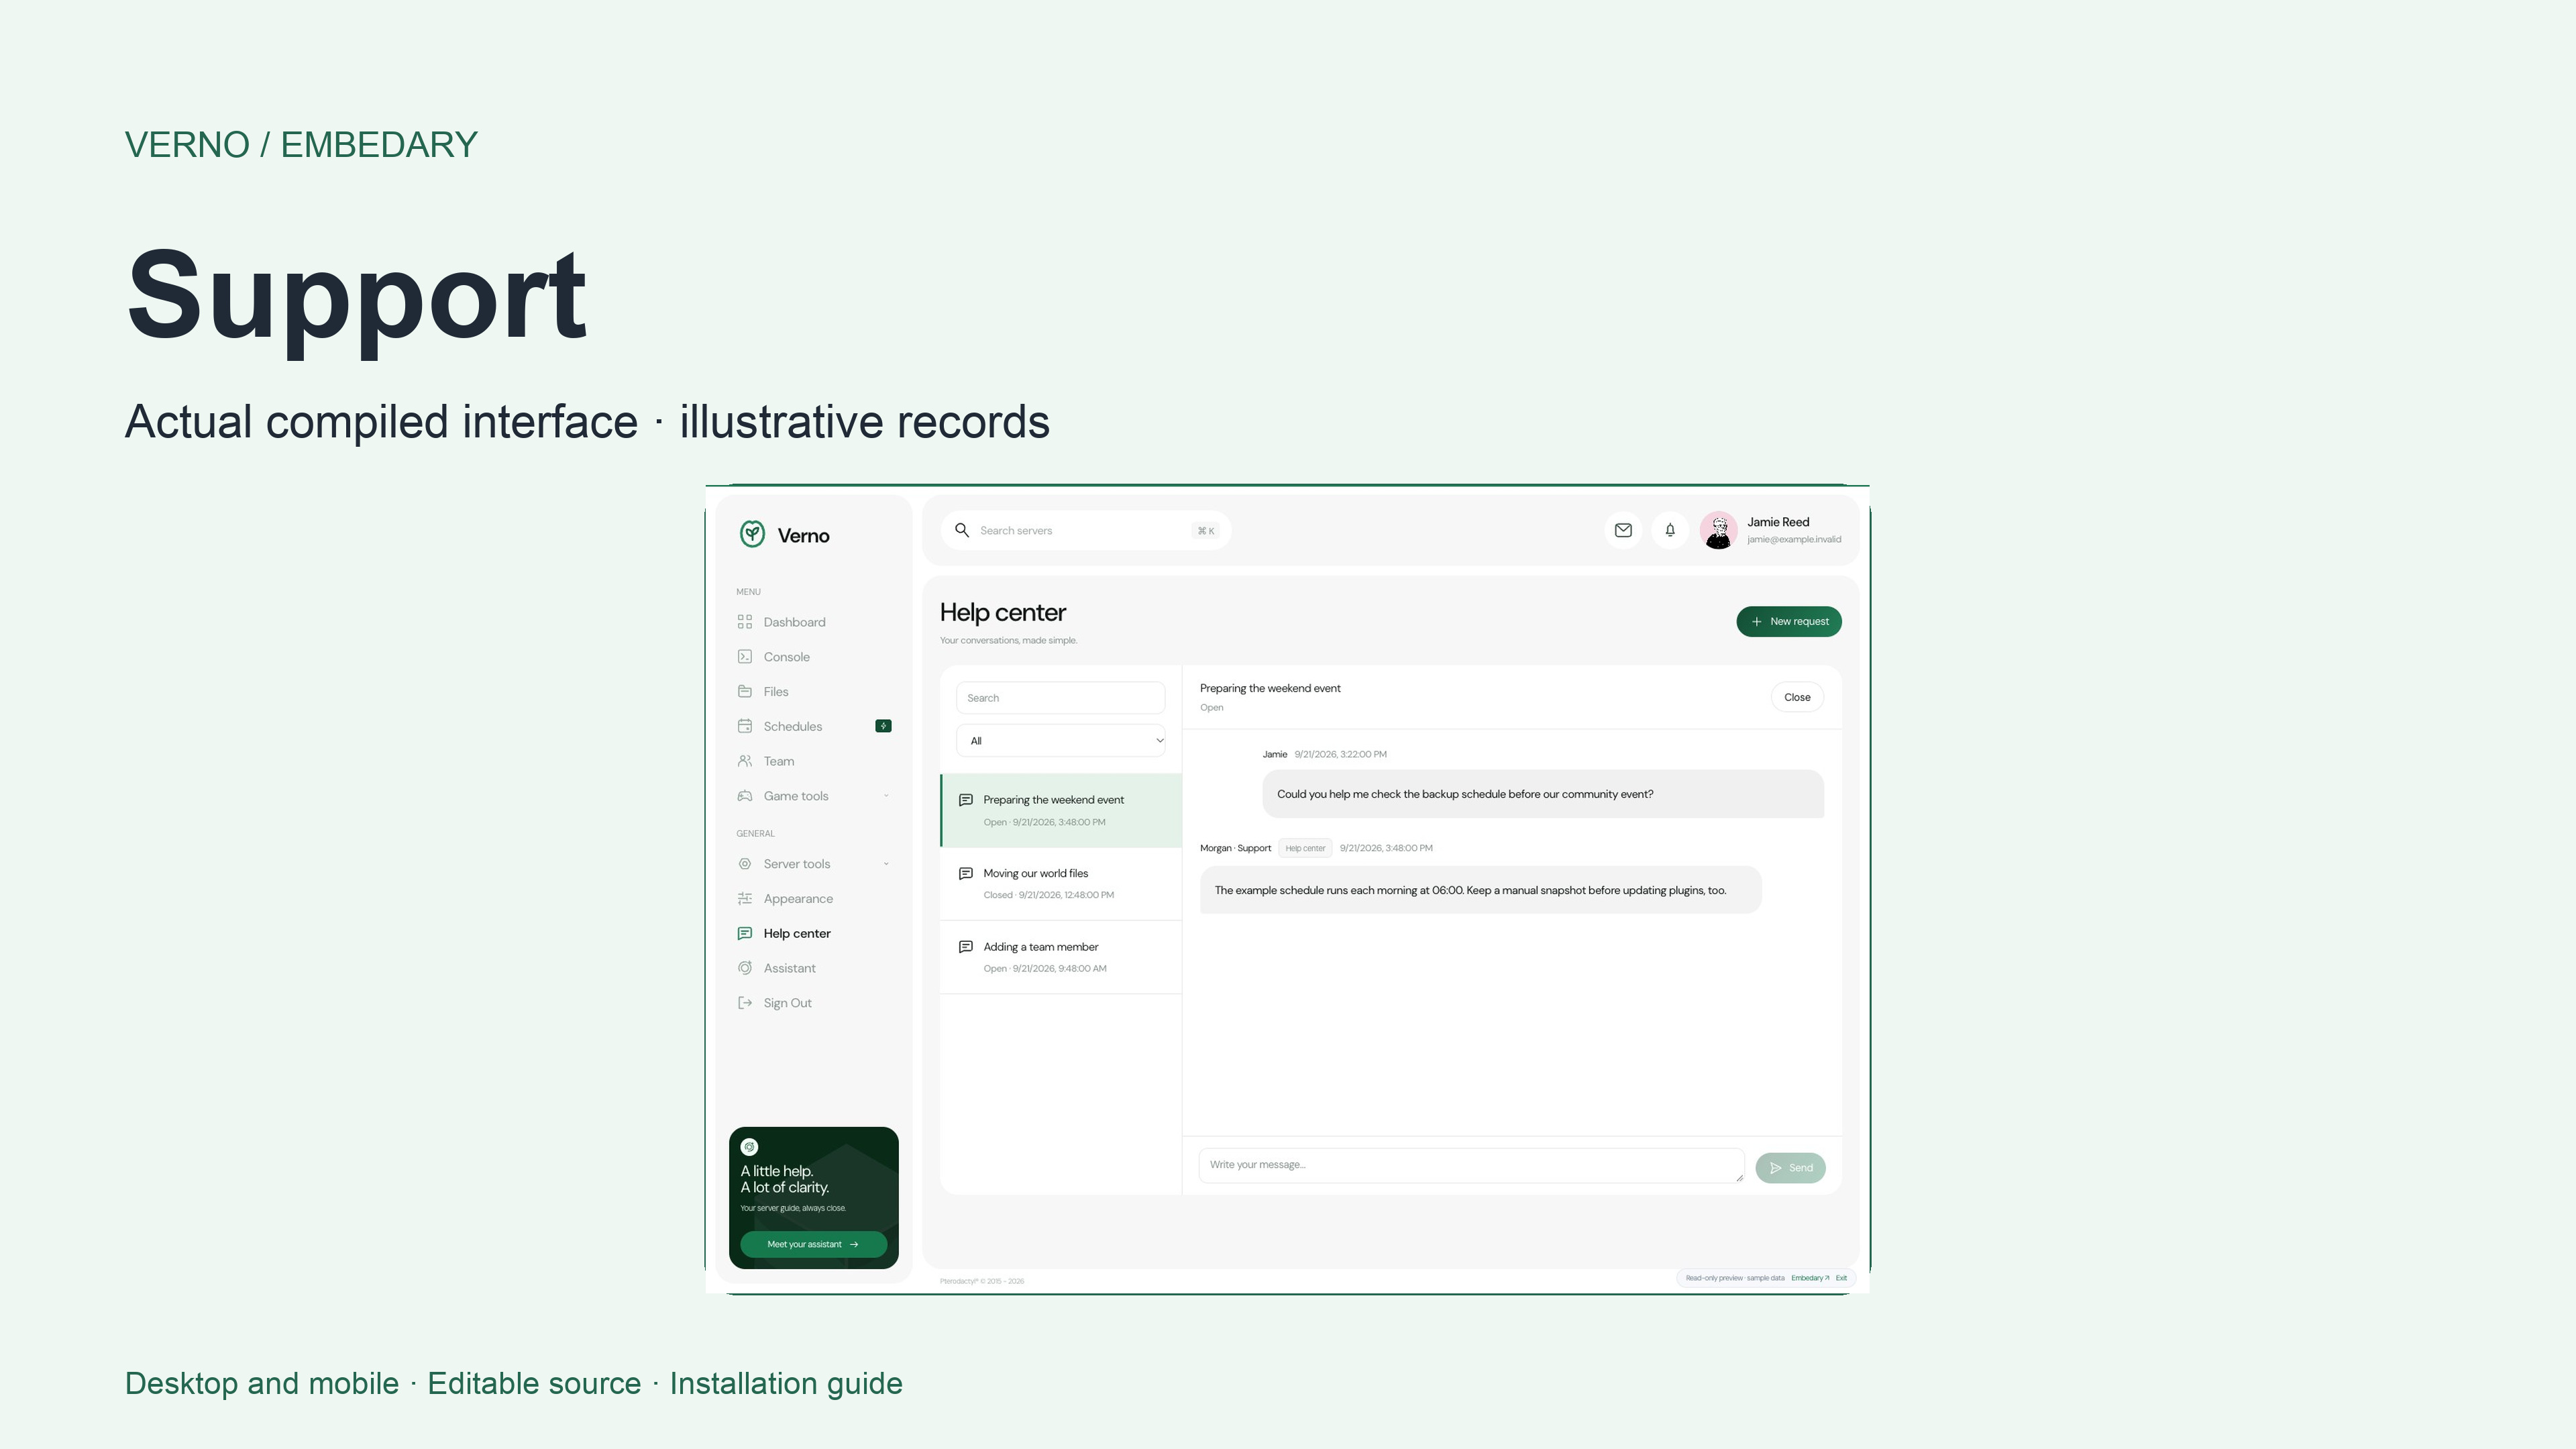Image resolution: width=2576 pixels, height=1449 pixels.
Task: Expand the Game tools submenu chevron
Action: [x=886, y=796]
